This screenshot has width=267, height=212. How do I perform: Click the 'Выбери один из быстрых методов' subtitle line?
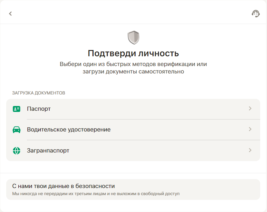133,64
